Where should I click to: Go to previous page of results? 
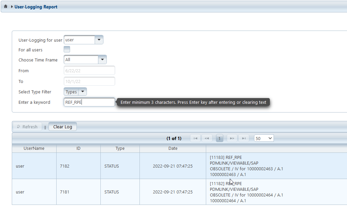tap(207, 138)
